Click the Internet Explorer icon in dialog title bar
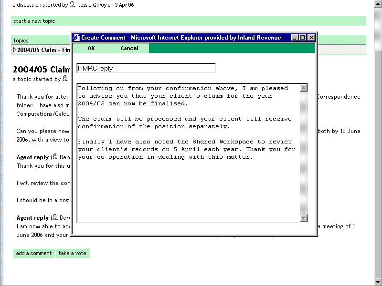The width and height of the screenshot is (382, 286). click(76, 38)
